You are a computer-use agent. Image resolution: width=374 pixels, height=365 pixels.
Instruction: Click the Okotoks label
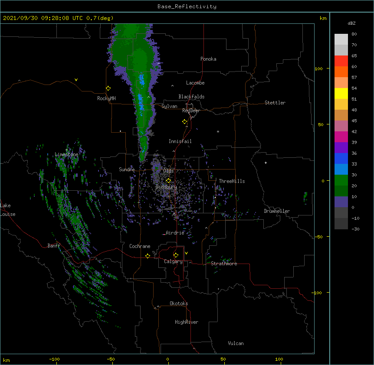click(179, 303)
